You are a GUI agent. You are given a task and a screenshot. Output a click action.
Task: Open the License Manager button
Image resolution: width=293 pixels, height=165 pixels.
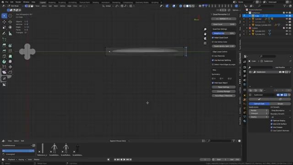(x=223, y=92)
